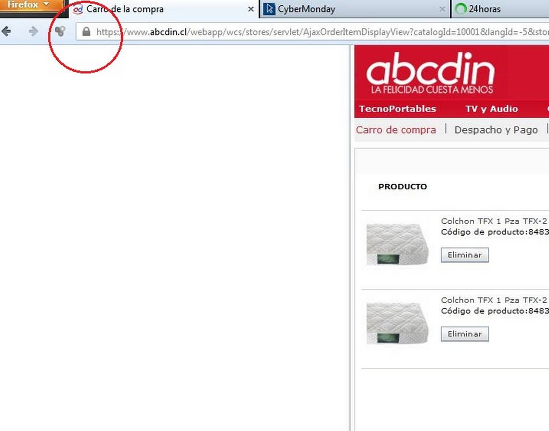
Task: Click the 24horas tab favicon
Action: pos(460,9)
